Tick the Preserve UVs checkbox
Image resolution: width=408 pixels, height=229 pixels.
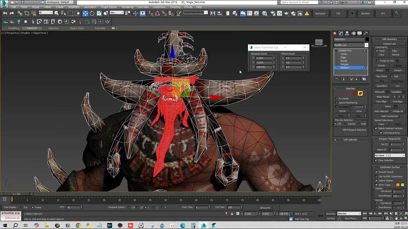[x=378, y=61]
